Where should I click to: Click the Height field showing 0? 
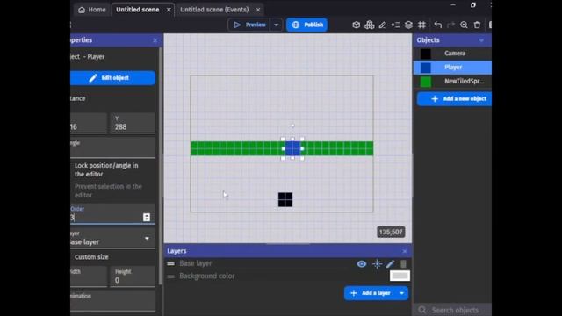(133, 276)
